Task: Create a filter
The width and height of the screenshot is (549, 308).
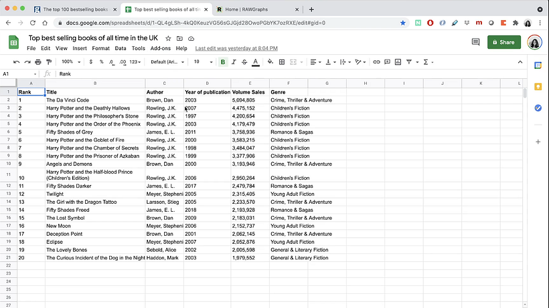Action: 408,62
